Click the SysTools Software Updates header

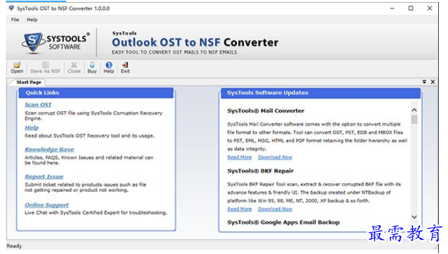pos(321,93)
